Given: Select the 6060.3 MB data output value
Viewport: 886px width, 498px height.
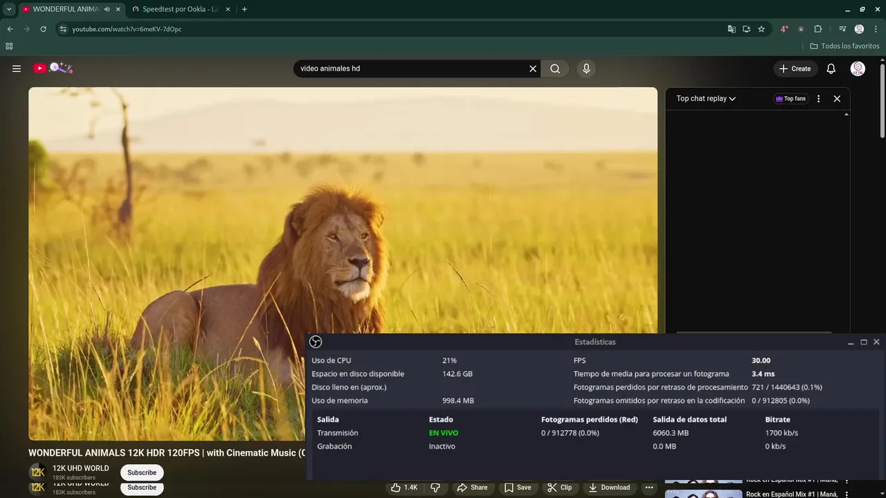Looking at the screenshot, I should 671,433.
